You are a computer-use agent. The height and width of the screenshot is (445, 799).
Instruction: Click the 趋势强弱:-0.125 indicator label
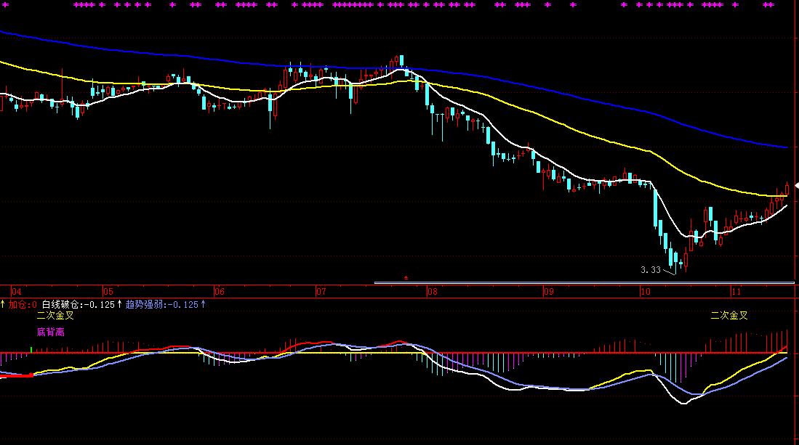161,305
